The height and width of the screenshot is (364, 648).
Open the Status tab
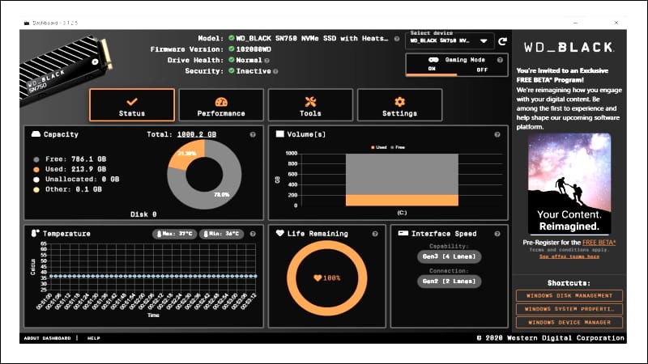[x=132, y=105]
